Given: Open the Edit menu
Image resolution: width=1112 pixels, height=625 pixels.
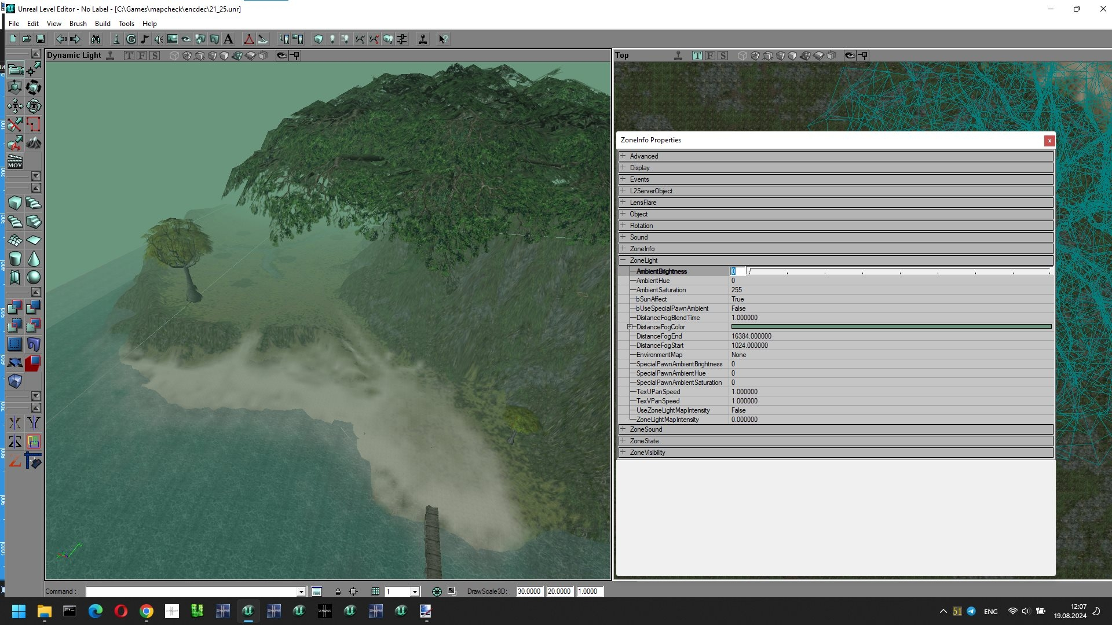Looking at the screenshot, I should [33, 24].
